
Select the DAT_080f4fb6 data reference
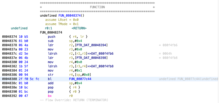(x=102, y=54)
